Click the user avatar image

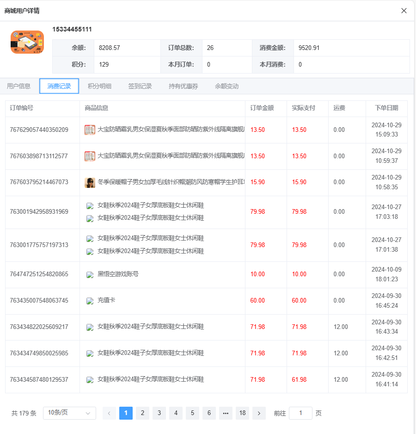click(27, 42)
